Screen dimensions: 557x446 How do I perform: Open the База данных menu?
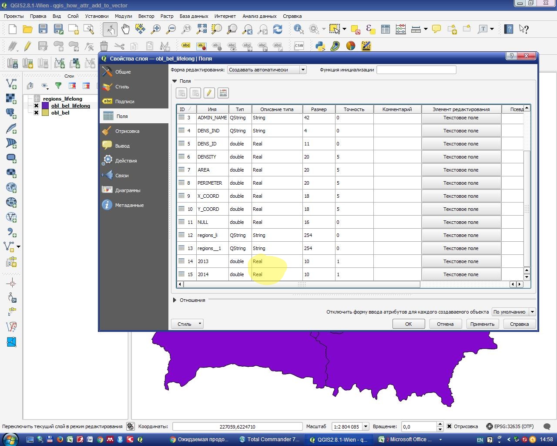point(194,16)
